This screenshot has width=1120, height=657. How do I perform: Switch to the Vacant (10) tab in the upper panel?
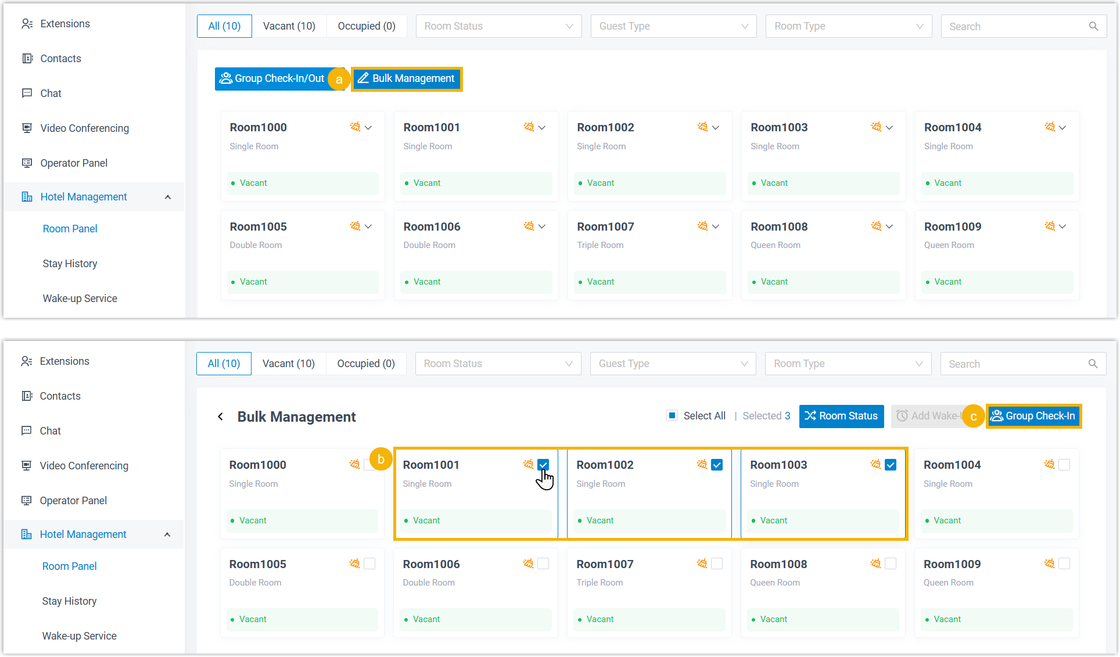[x=289, y=26]
